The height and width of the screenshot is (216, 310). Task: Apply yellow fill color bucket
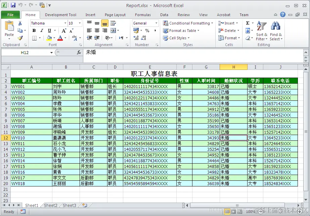click(x=49, y=38)
